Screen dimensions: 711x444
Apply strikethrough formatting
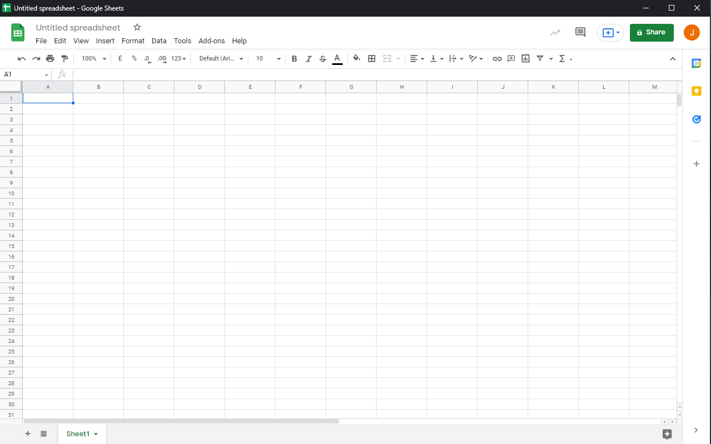(x=323, y=58)
